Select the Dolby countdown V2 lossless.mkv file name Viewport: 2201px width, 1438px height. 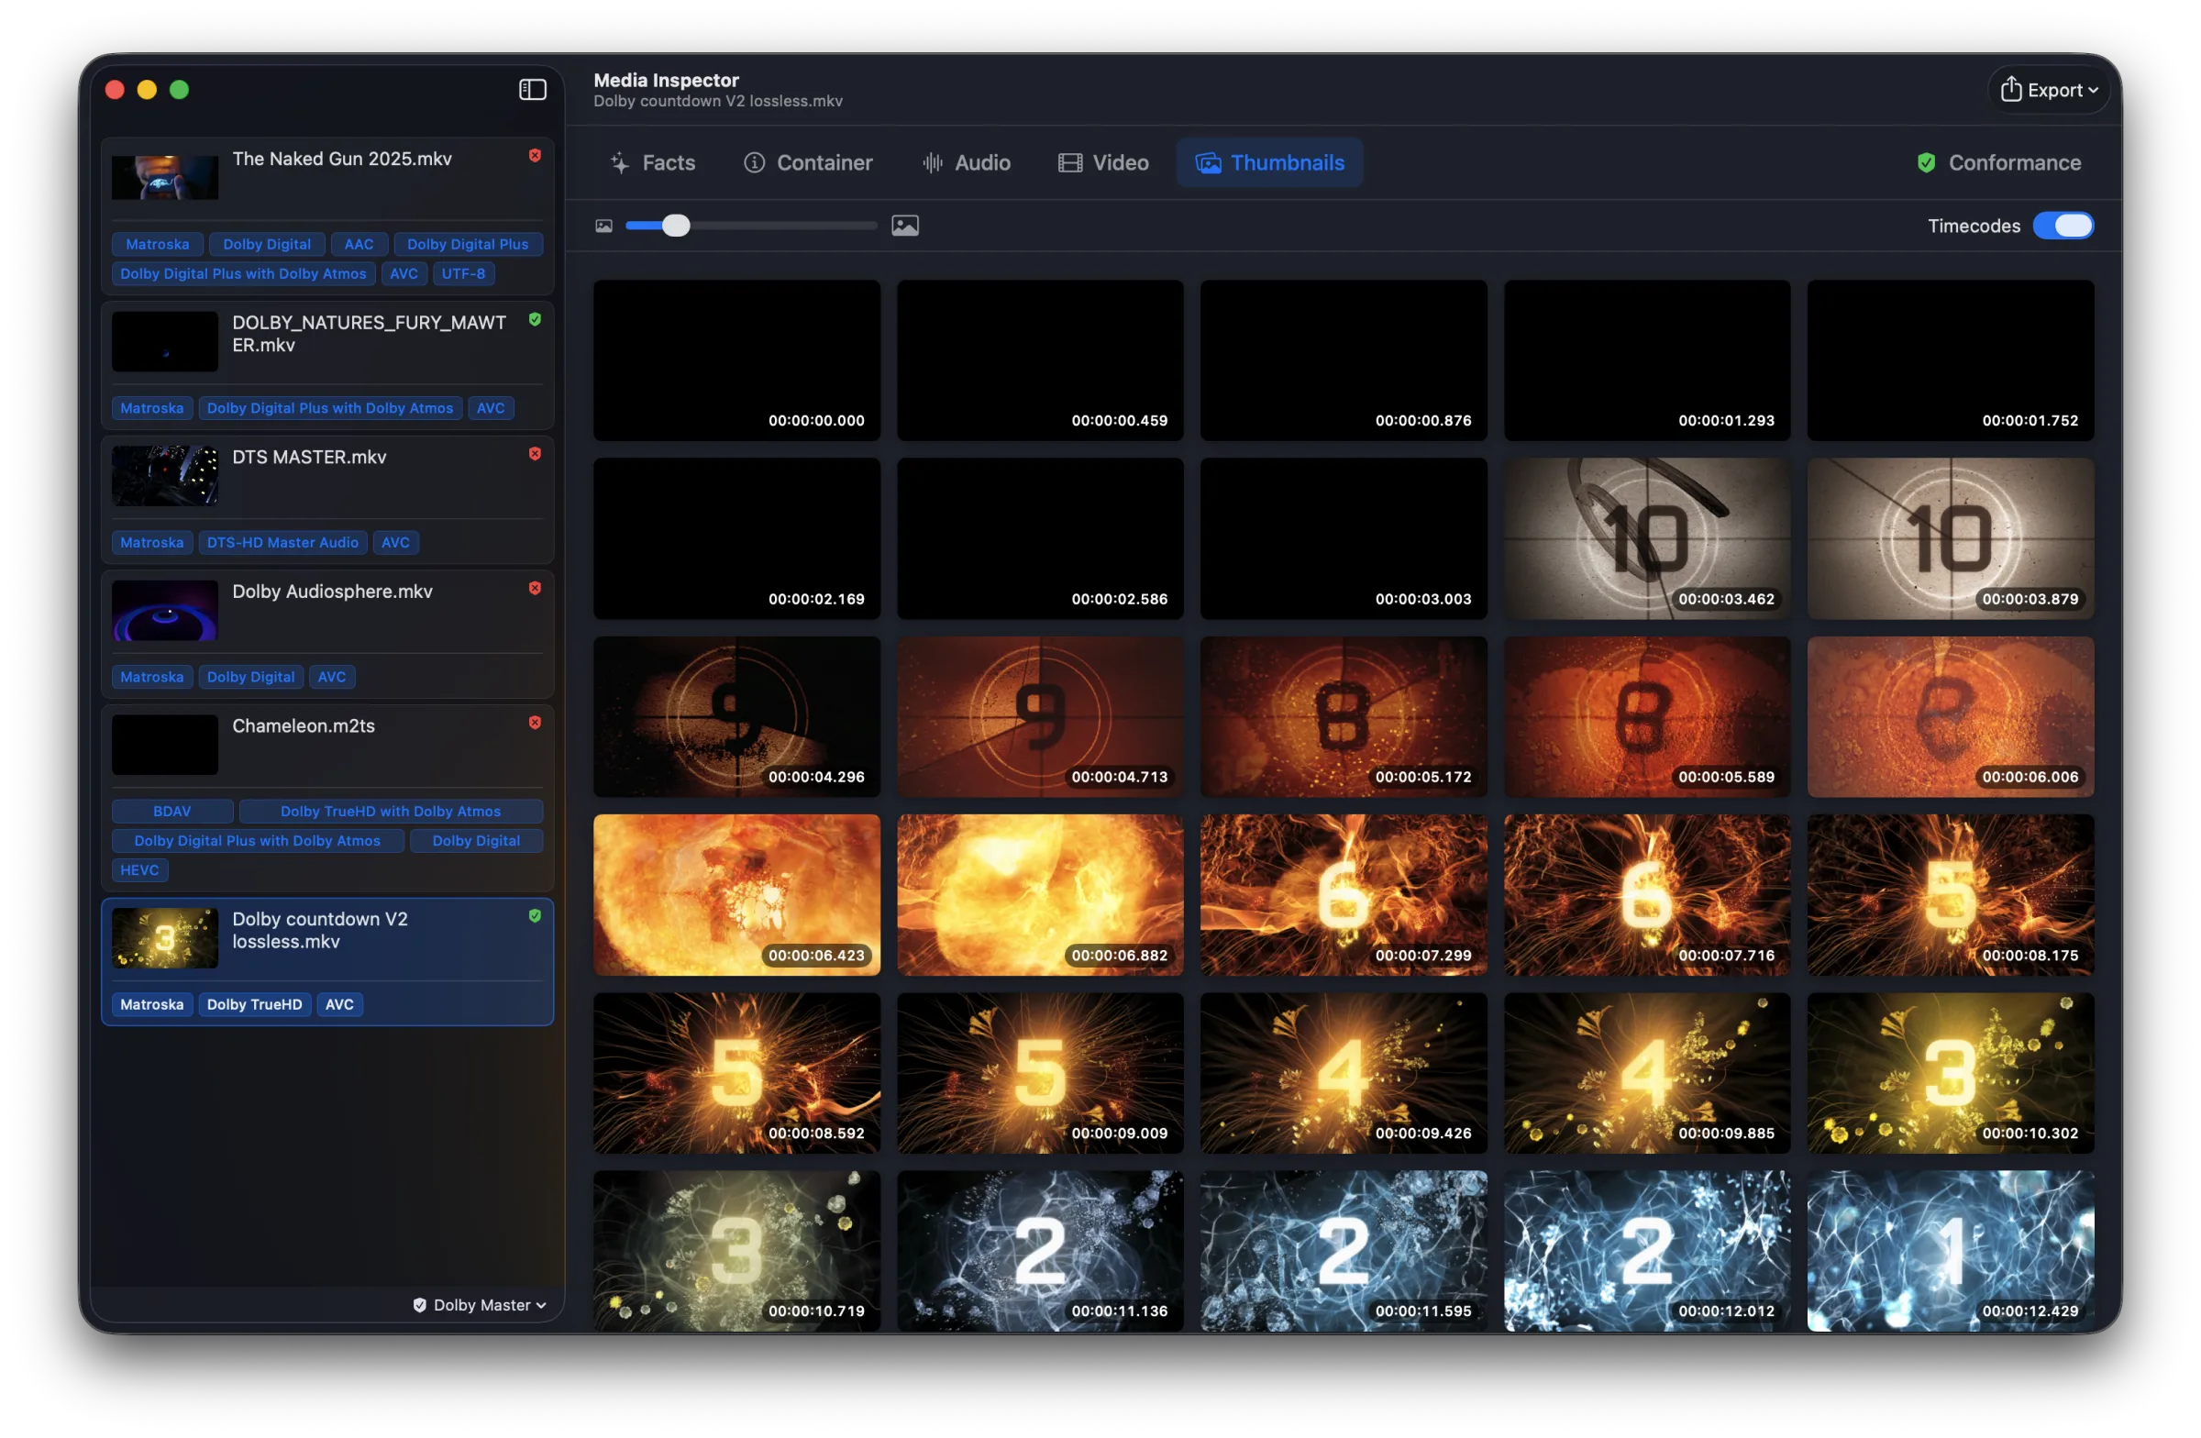(320, 930)
